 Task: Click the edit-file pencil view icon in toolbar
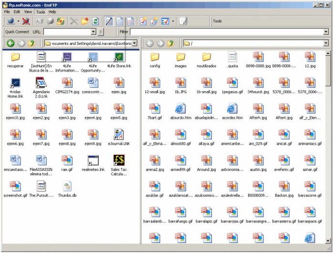109,21
